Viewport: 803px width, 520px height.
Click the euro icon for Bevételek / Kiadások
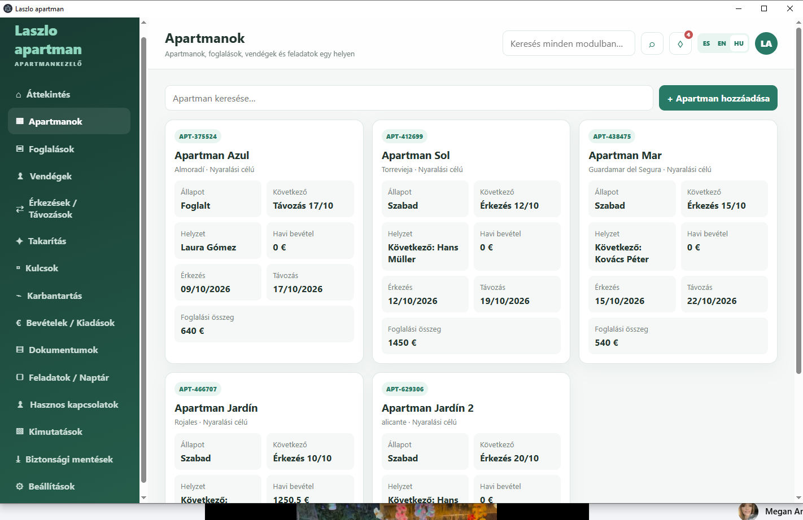[19, 323]
